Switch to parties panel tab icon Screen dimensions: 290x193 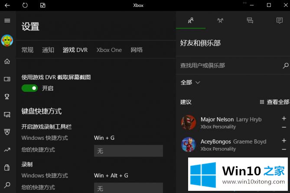pyautogui.click(x=220, y=20)
